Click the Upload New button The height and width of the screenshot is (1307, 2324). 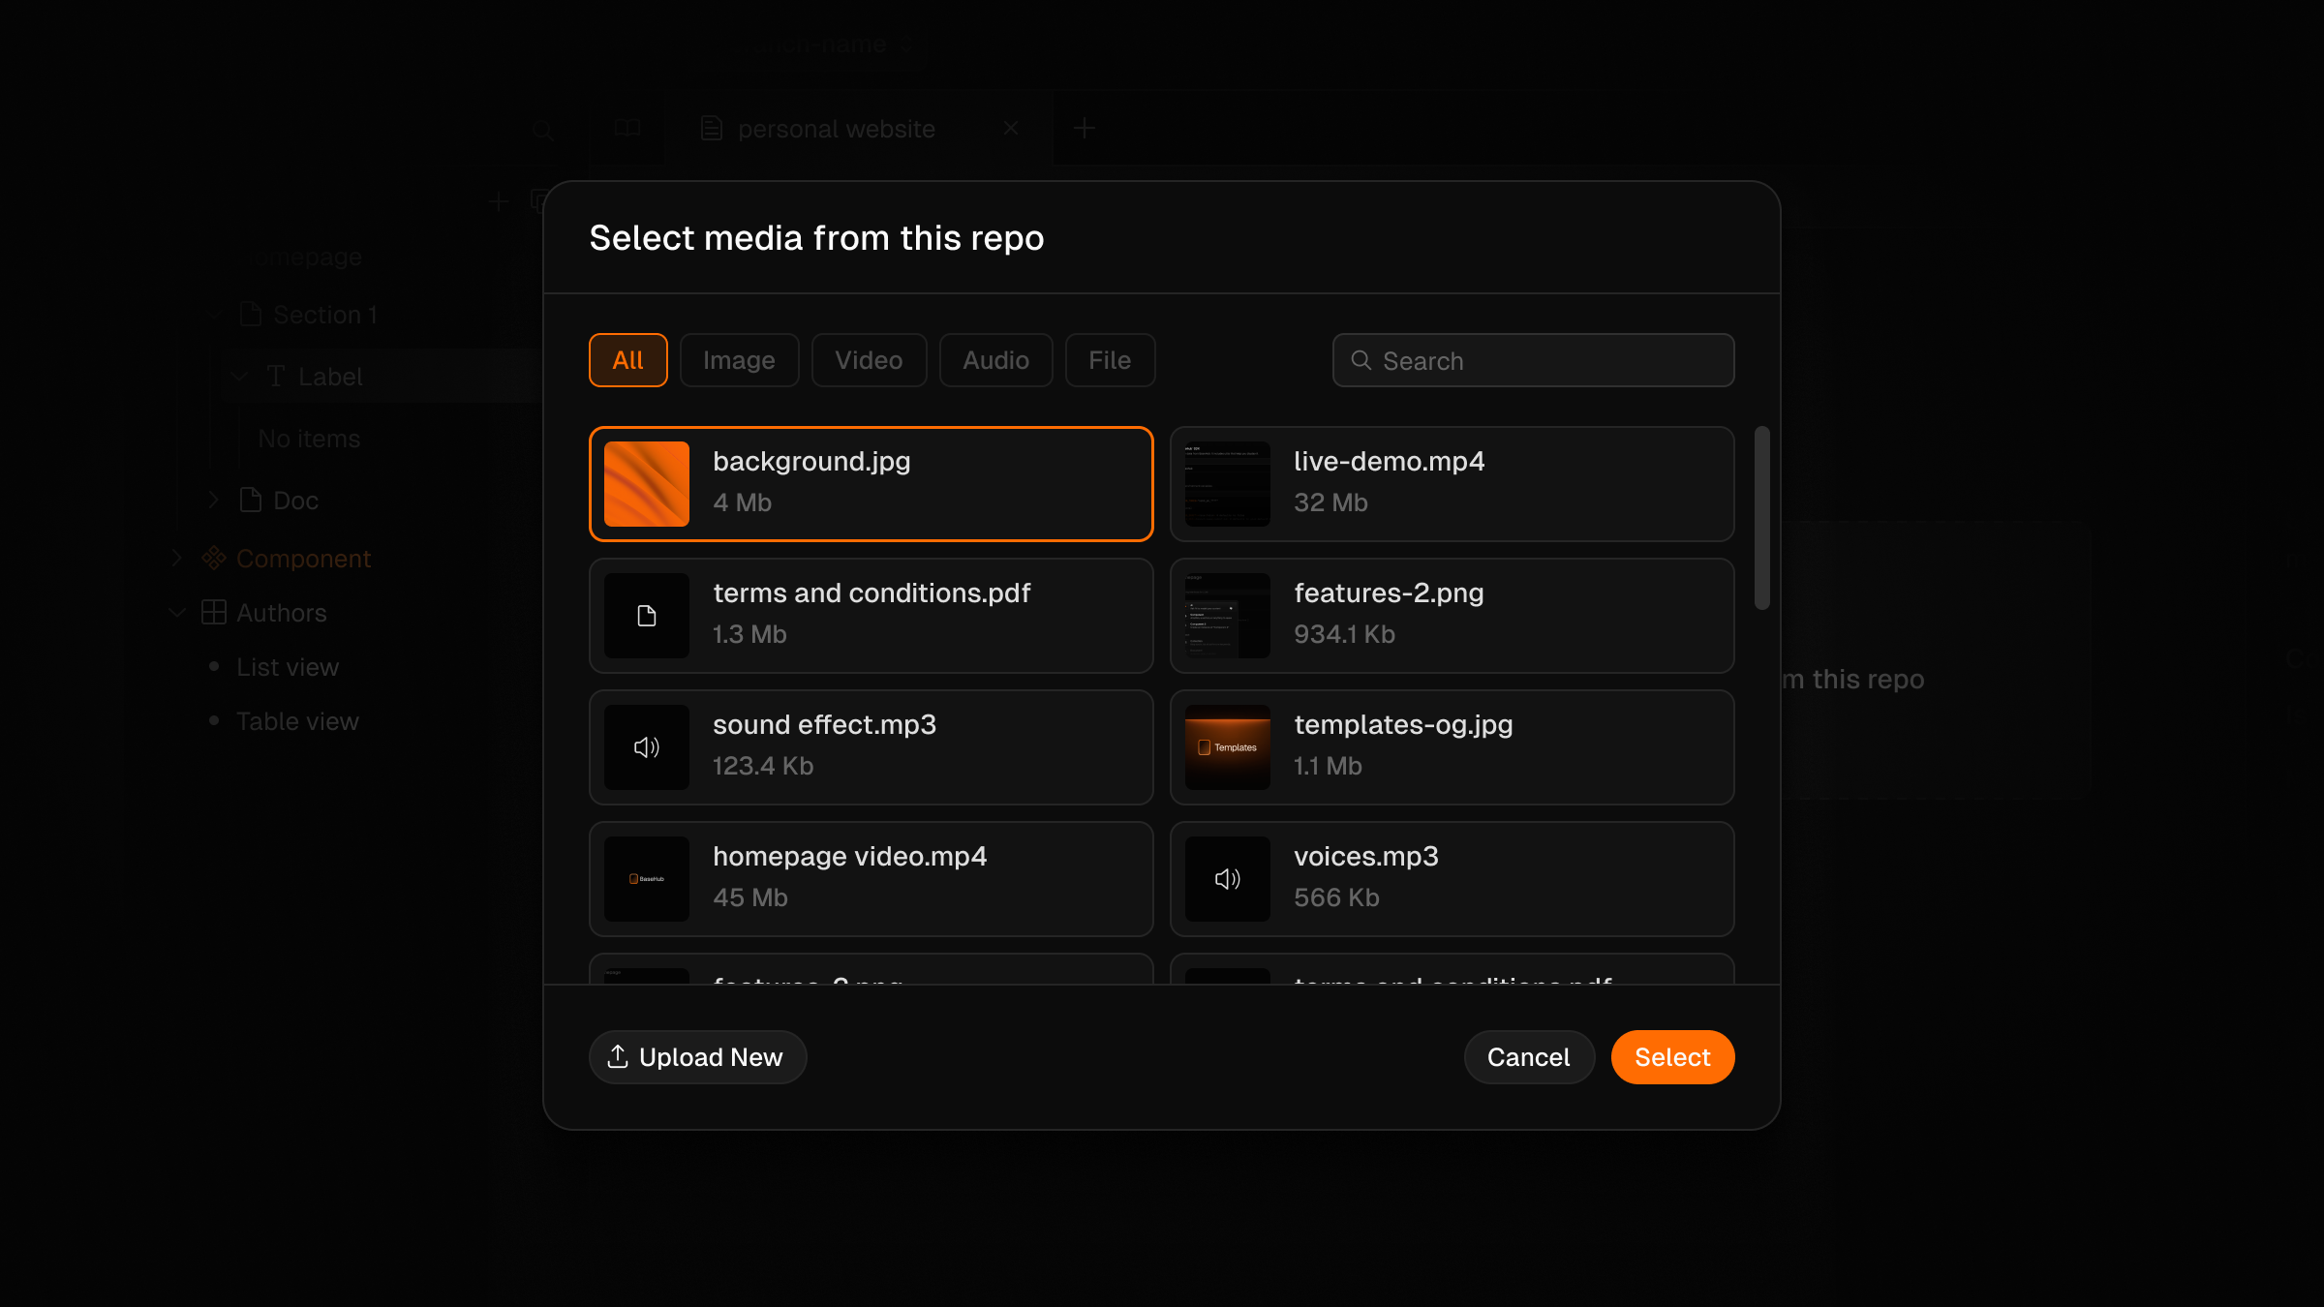(697, 1057)
